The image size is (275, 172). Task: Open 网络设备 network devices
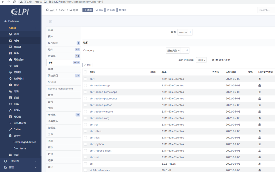click(x=19, y=59)
